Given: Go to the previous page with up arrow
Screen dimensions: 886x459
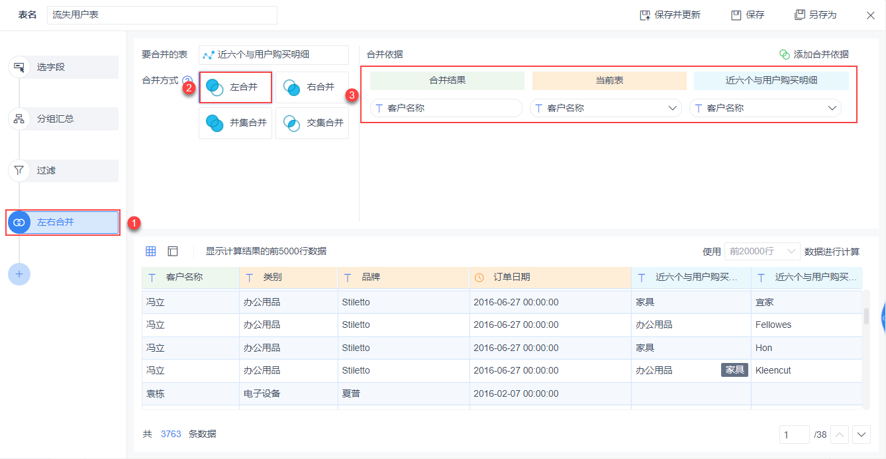Looking at the screenshot, I should (840, 434).
